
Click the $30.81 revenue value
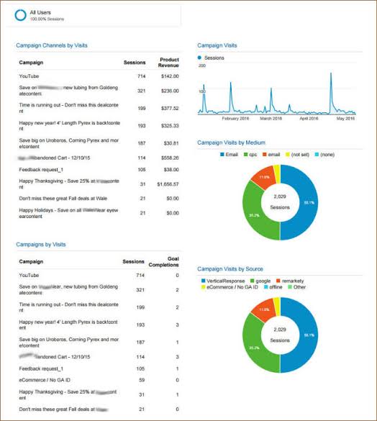(x=171, y=143)
